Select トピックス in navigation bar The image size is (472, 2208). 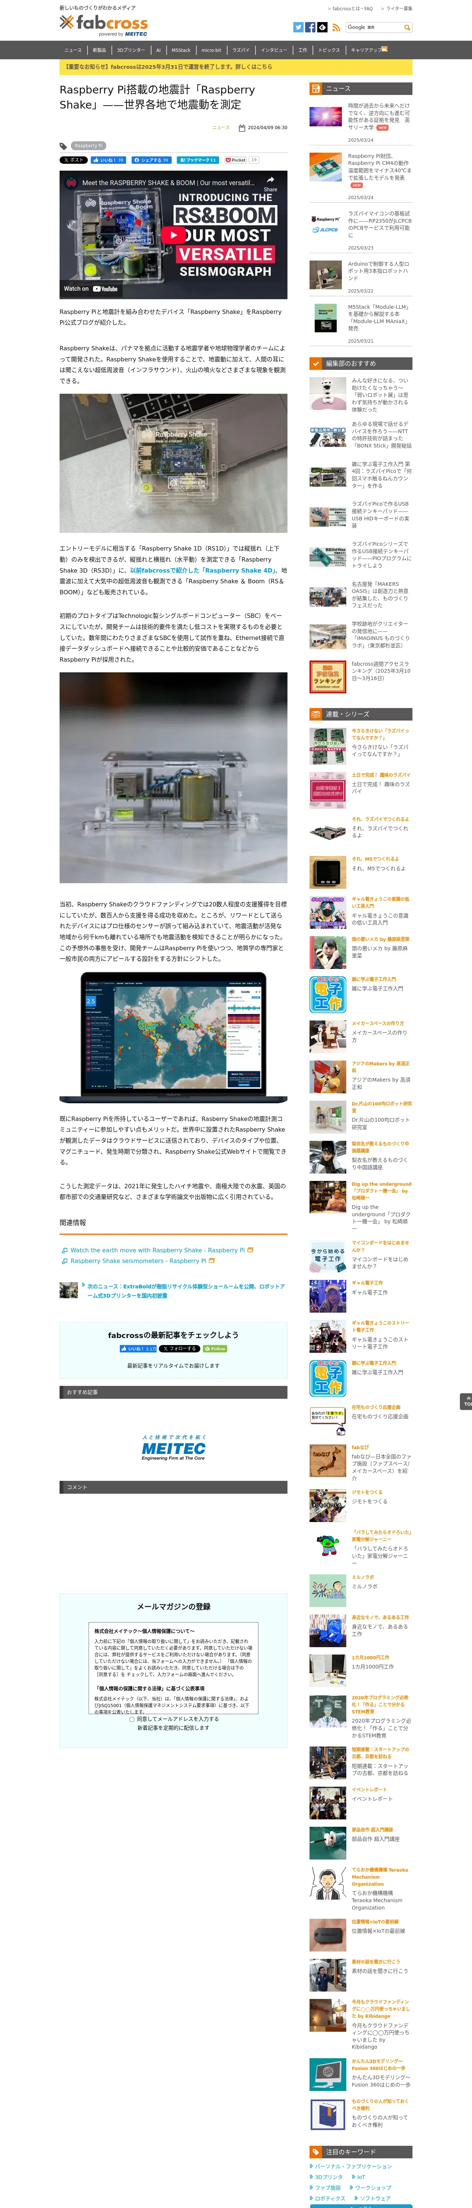click(x=329, y=50)
